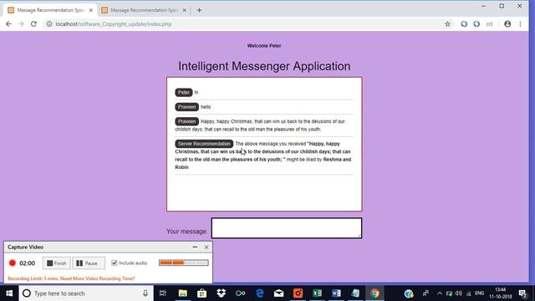Open the notepad app on taskbar

pos(355,293)
